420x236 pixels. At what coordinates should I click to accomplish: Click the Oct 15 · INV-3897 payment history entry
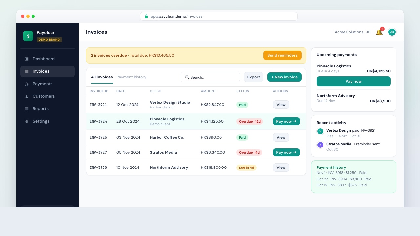click(x=342, y=185)
